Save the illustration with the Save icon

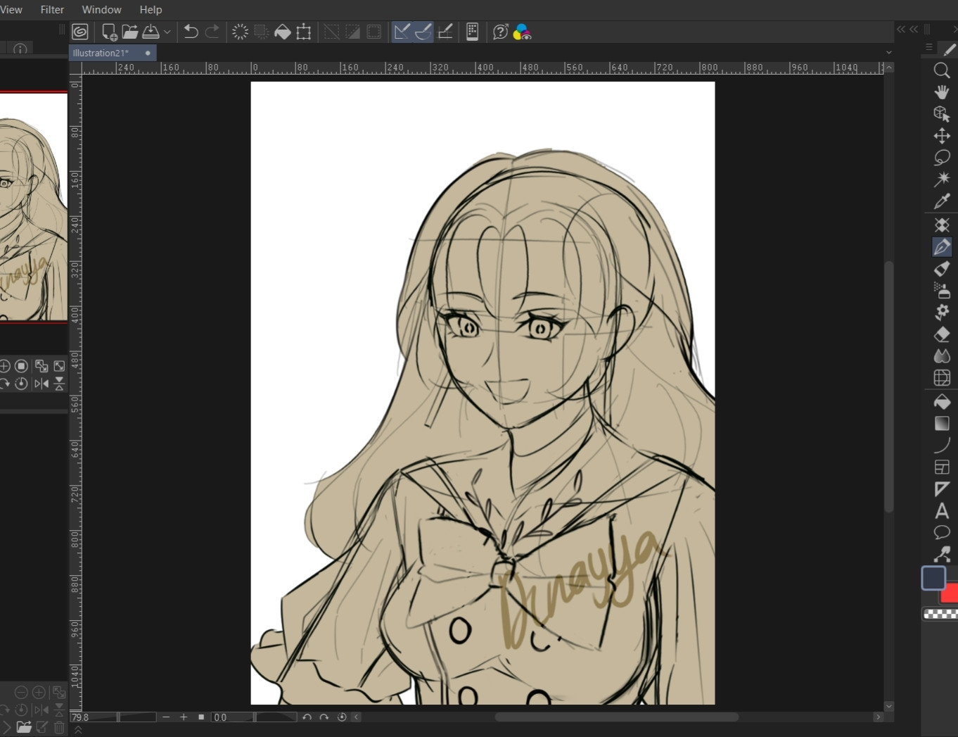point(151,32)
